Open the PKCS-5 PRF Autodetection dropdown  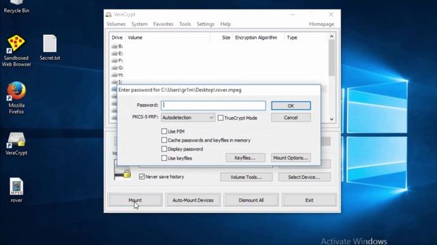click(188, 118)
